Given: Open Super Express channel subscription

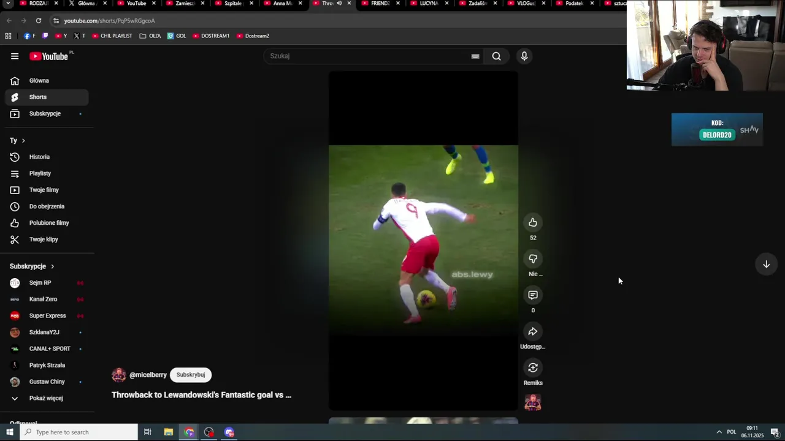Looking at the screenshot, I should coord(47,316).
